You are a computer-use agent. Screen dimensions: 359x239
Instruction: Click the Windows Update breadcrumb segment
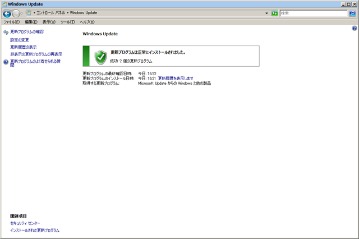84,13
